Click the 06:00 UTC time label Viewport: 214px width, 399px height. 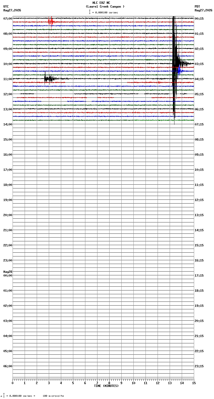(8, 366)
